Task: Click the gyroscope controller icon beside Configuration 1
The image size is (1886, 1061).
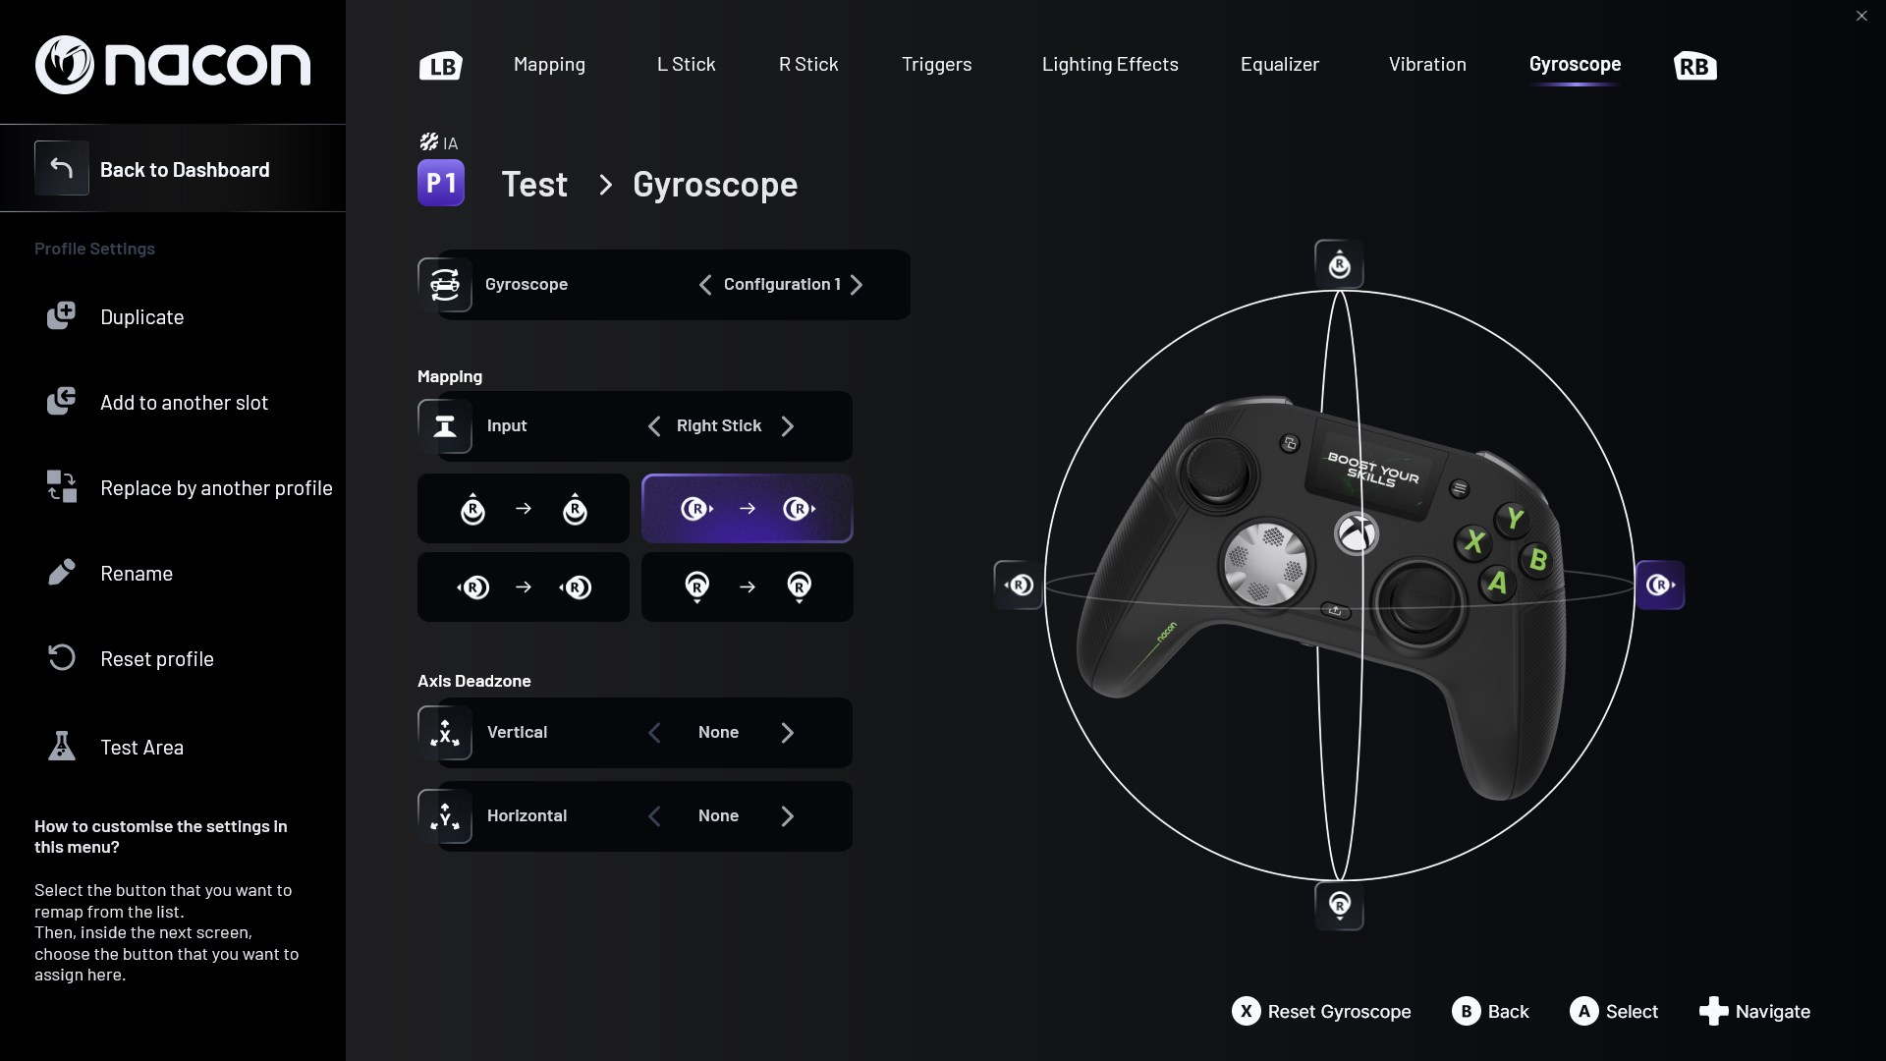Action: click(x=445, y=284)
